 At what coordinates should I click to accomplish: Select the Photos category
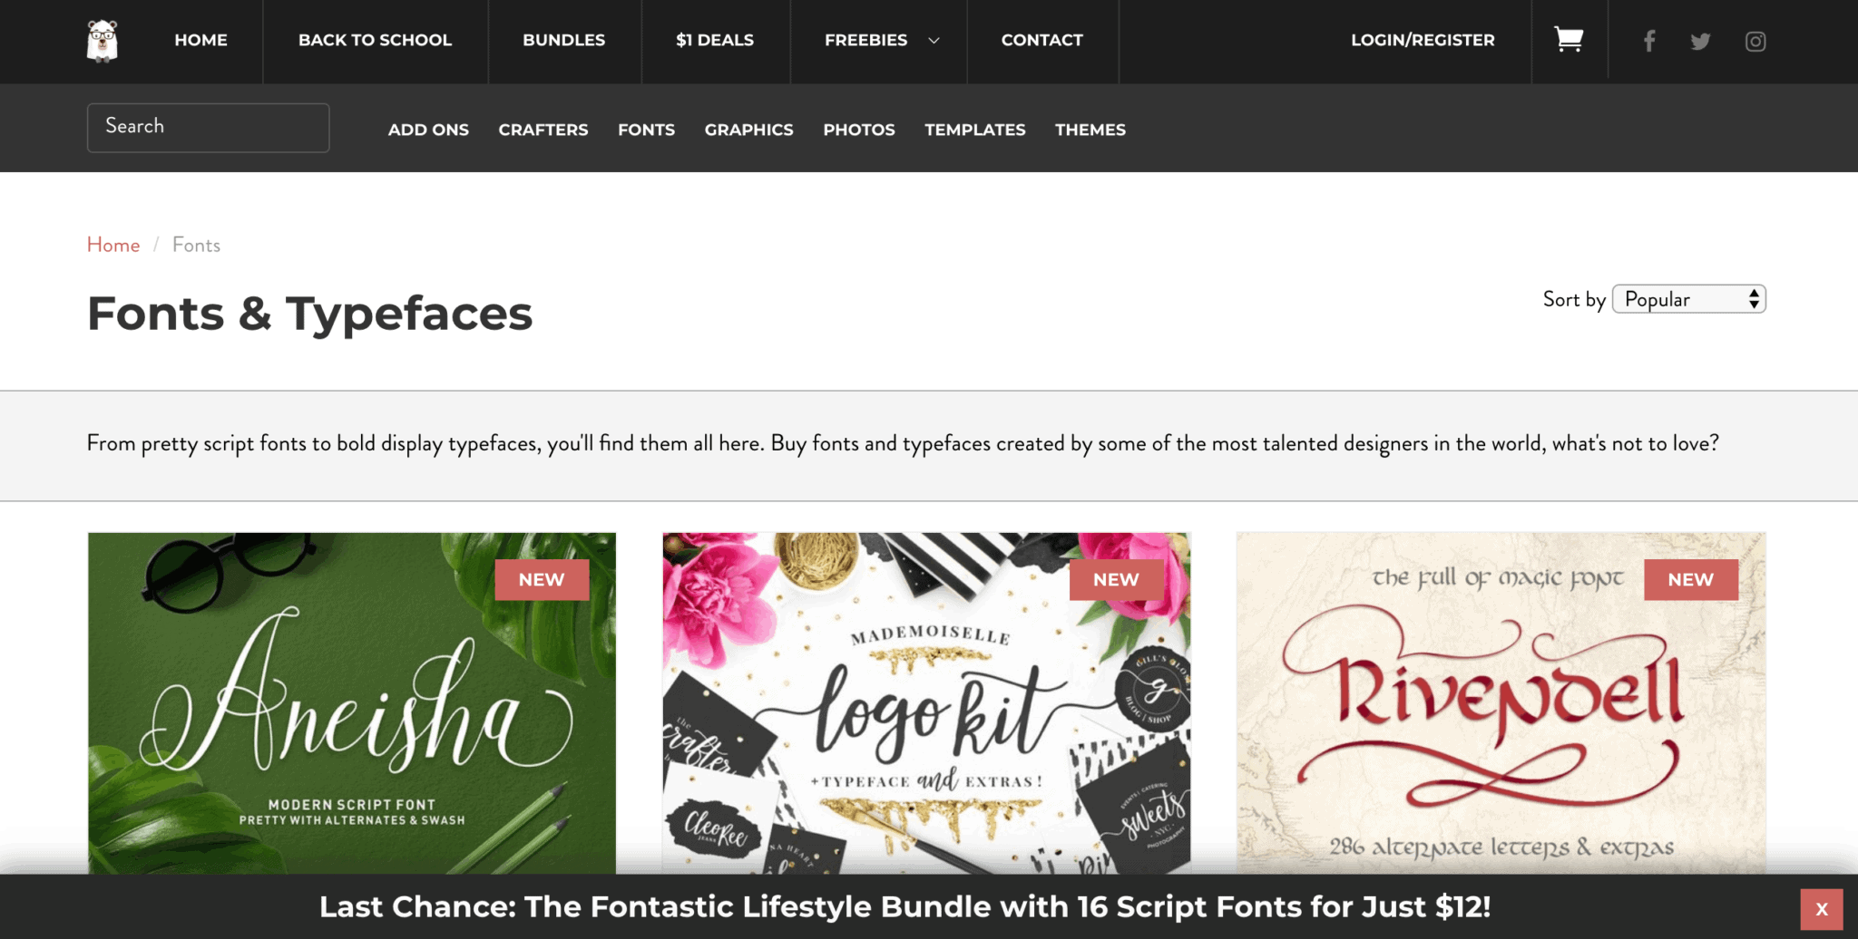click(859, 130)
